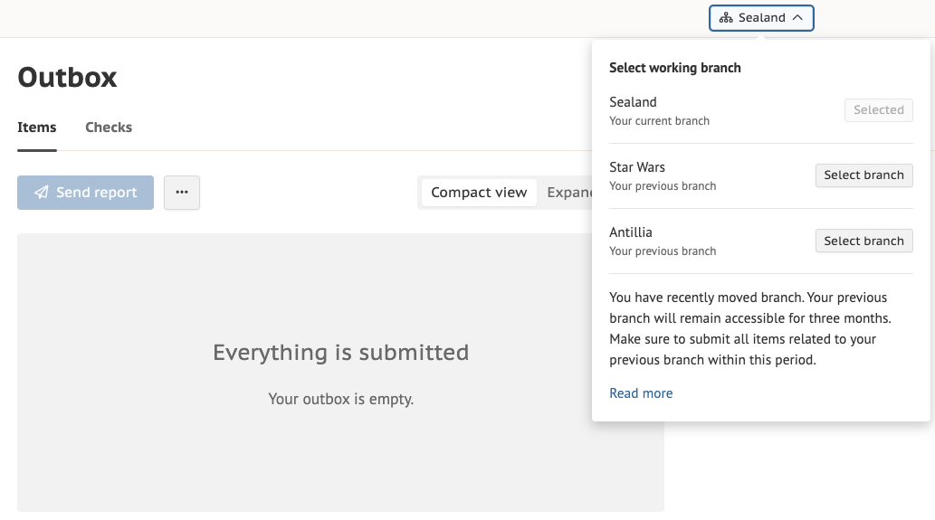Click the Outbox page heading
Image resolution: width=935 pixels, height=520 pixels.
pyautogui.click(x=68, y=78)
